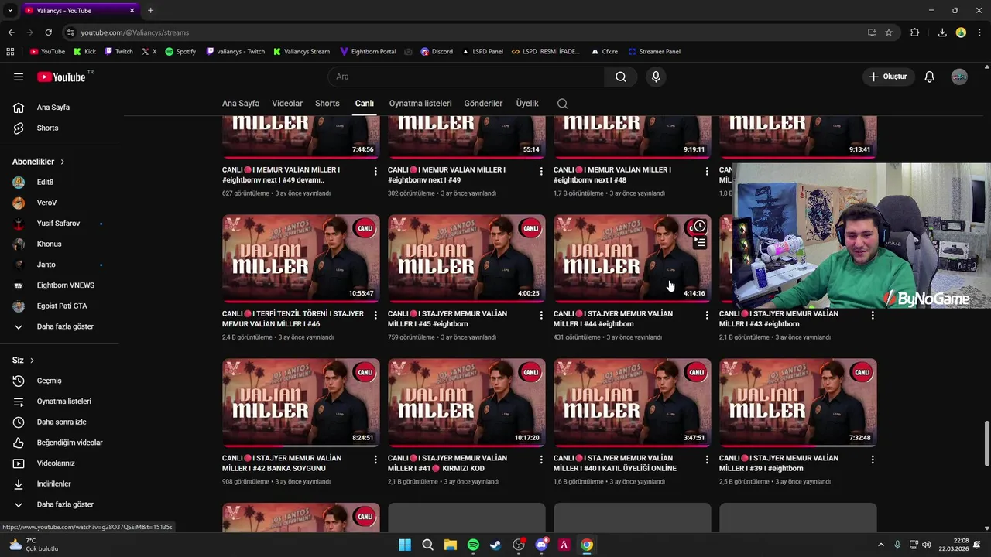Open the notifications bell
Viewport: 991px width, 557px height.
click(930, 77)
